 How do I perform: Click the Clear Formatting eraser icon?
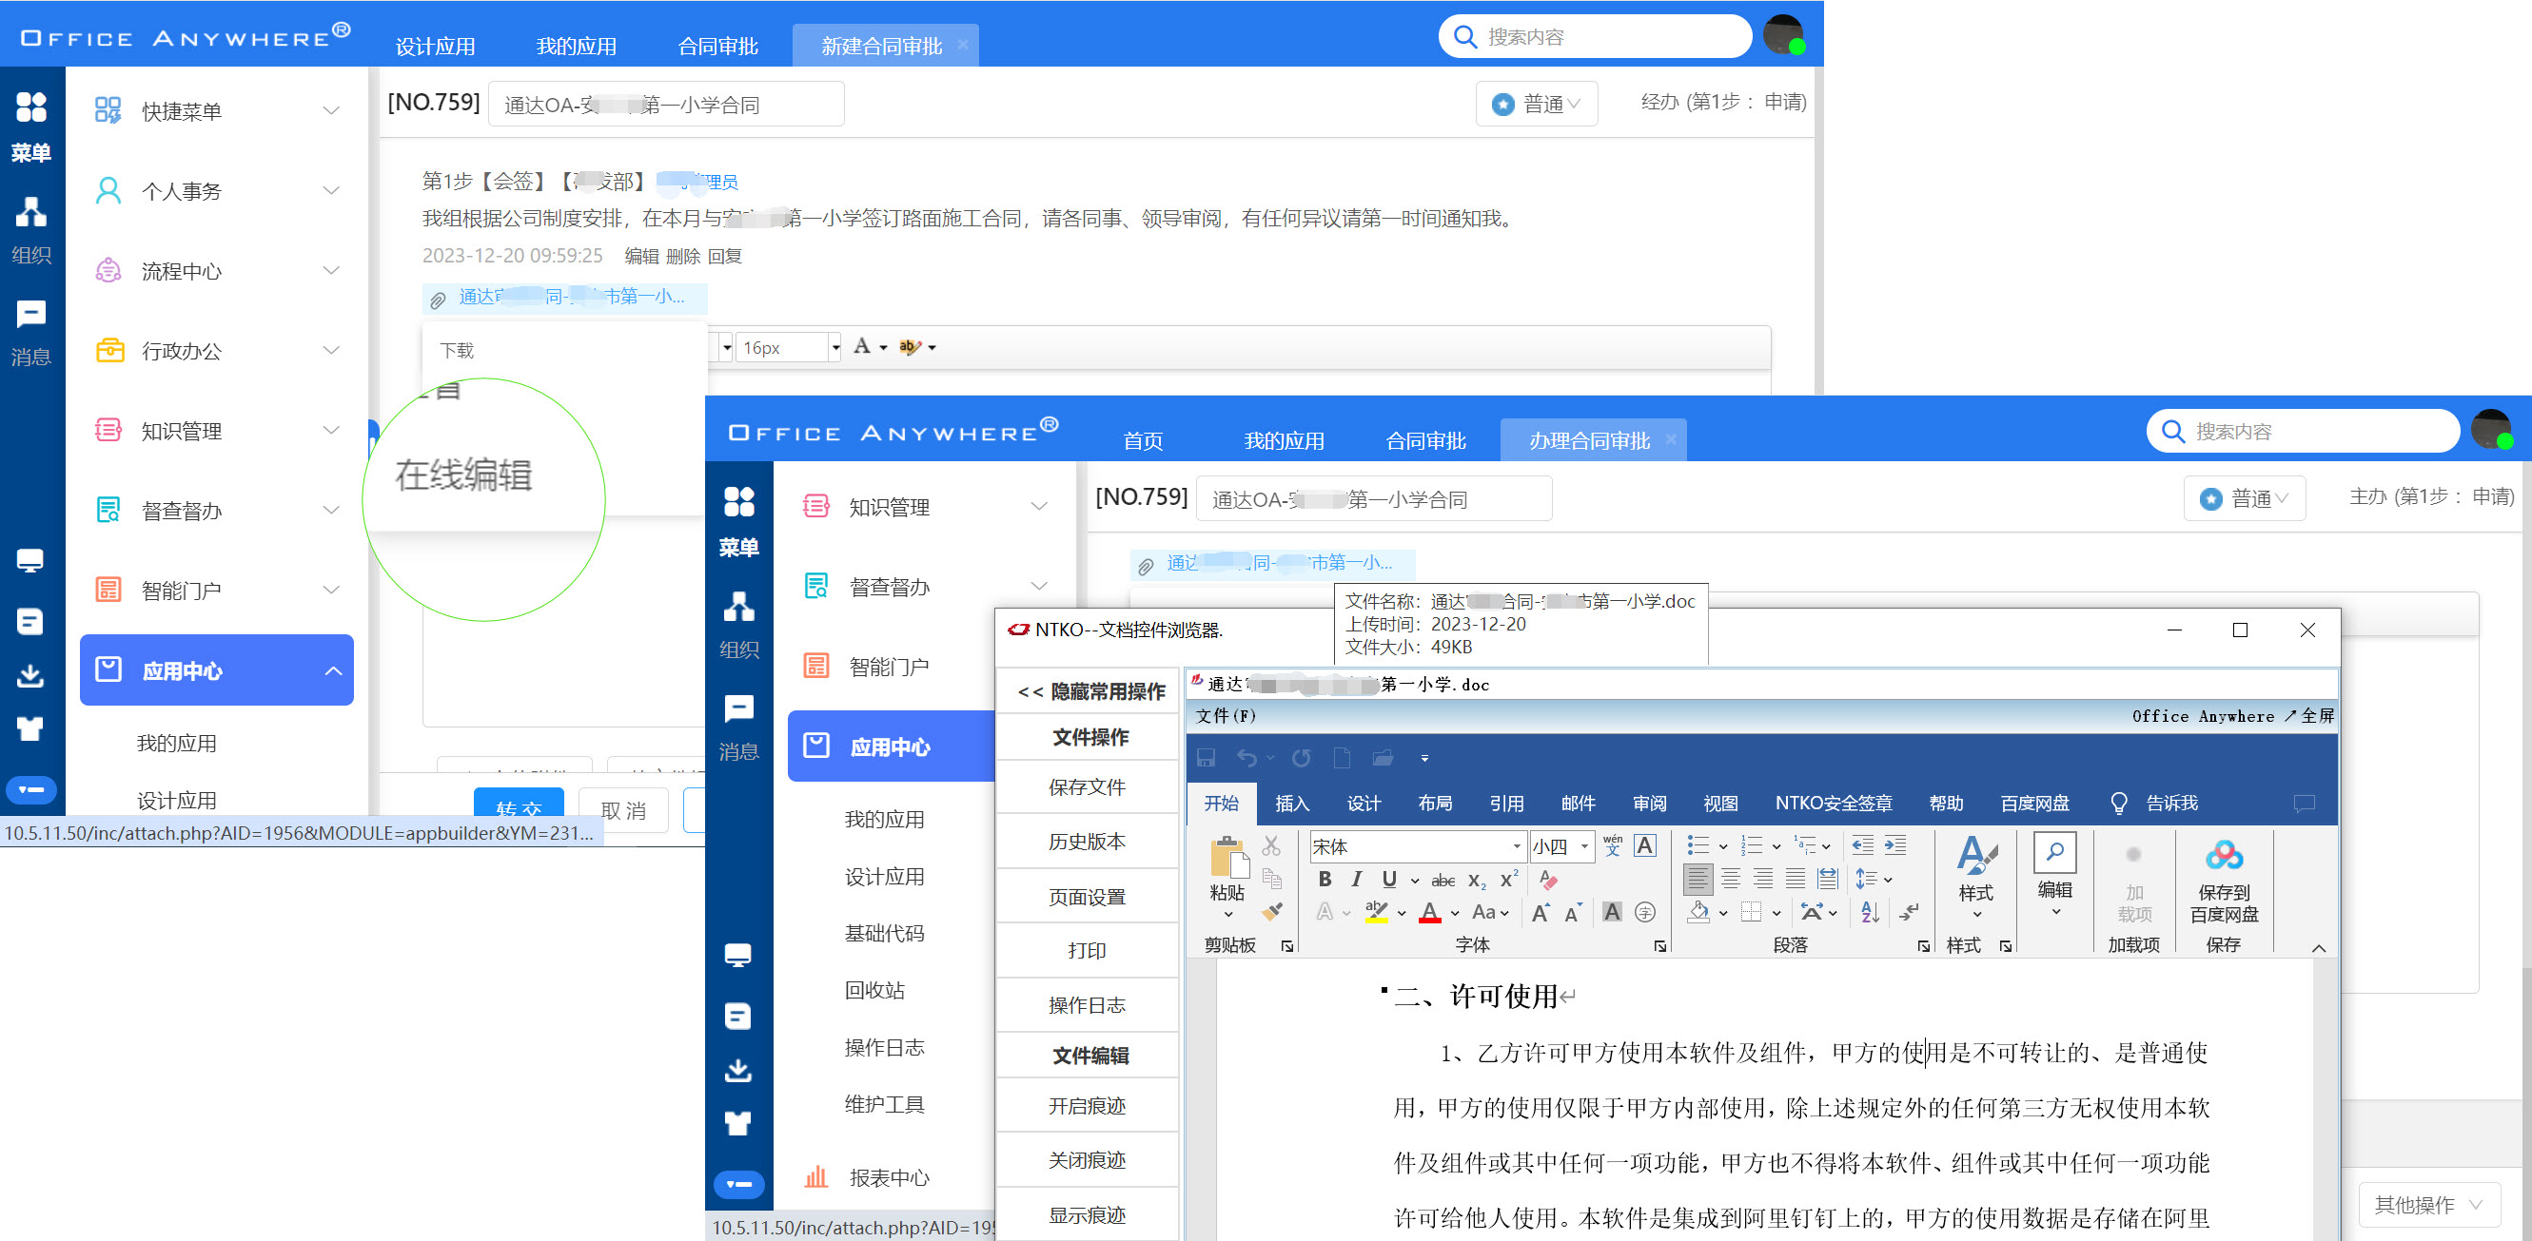[1549, 880]
